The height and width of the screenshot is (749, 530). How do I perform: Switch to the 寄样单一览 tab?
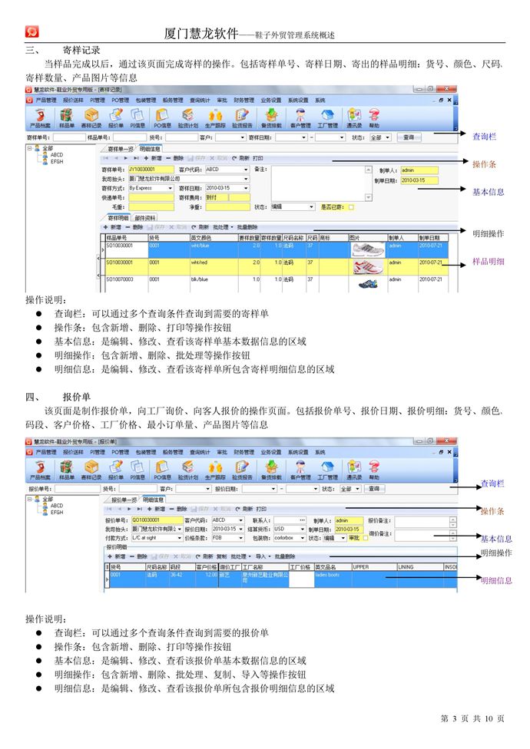tap(119, 149)
